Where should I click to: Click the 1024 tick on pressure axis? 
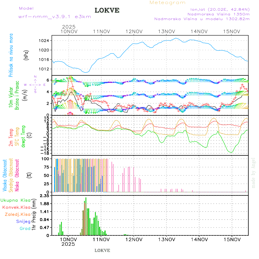click(x=44, y=41)
